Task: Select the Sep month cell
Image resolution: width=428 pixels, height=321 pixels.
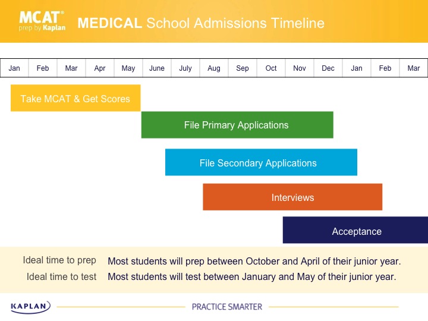Action: (x=243, y=68)
